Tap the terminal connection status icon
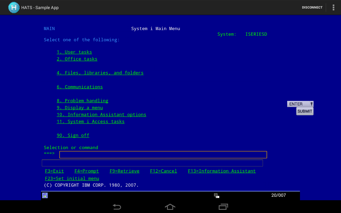341x213 pixels. tap(217, 196)
